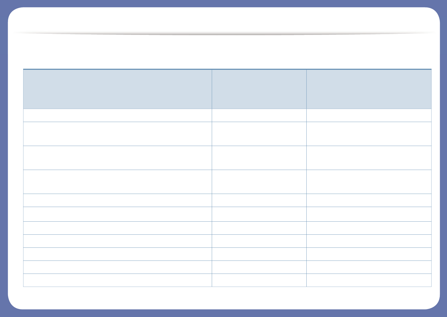447x317 pixels.
Task: Click tenth body row's last column cell
Action: [x=369, y=267]
